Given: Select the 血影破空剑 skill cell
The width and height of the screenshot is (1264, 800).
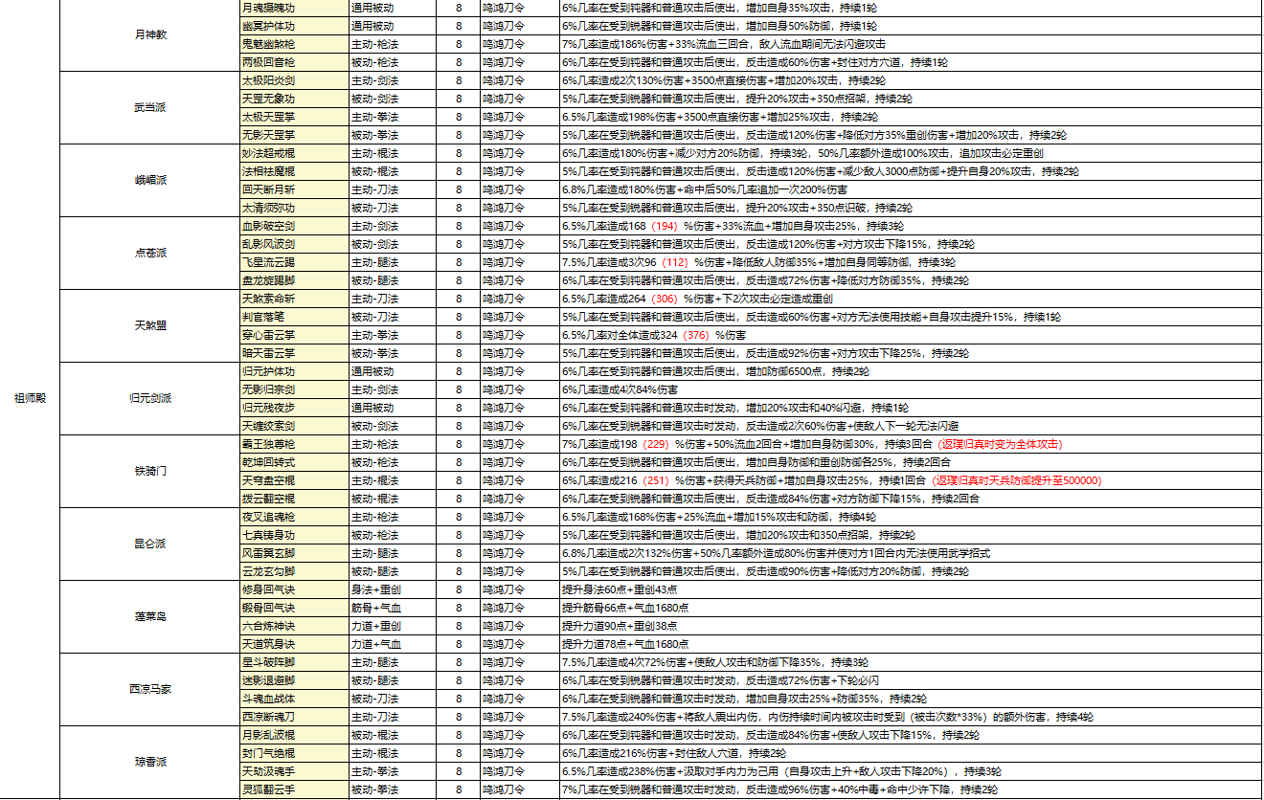Looking at the screenshot, I should 294,227.
